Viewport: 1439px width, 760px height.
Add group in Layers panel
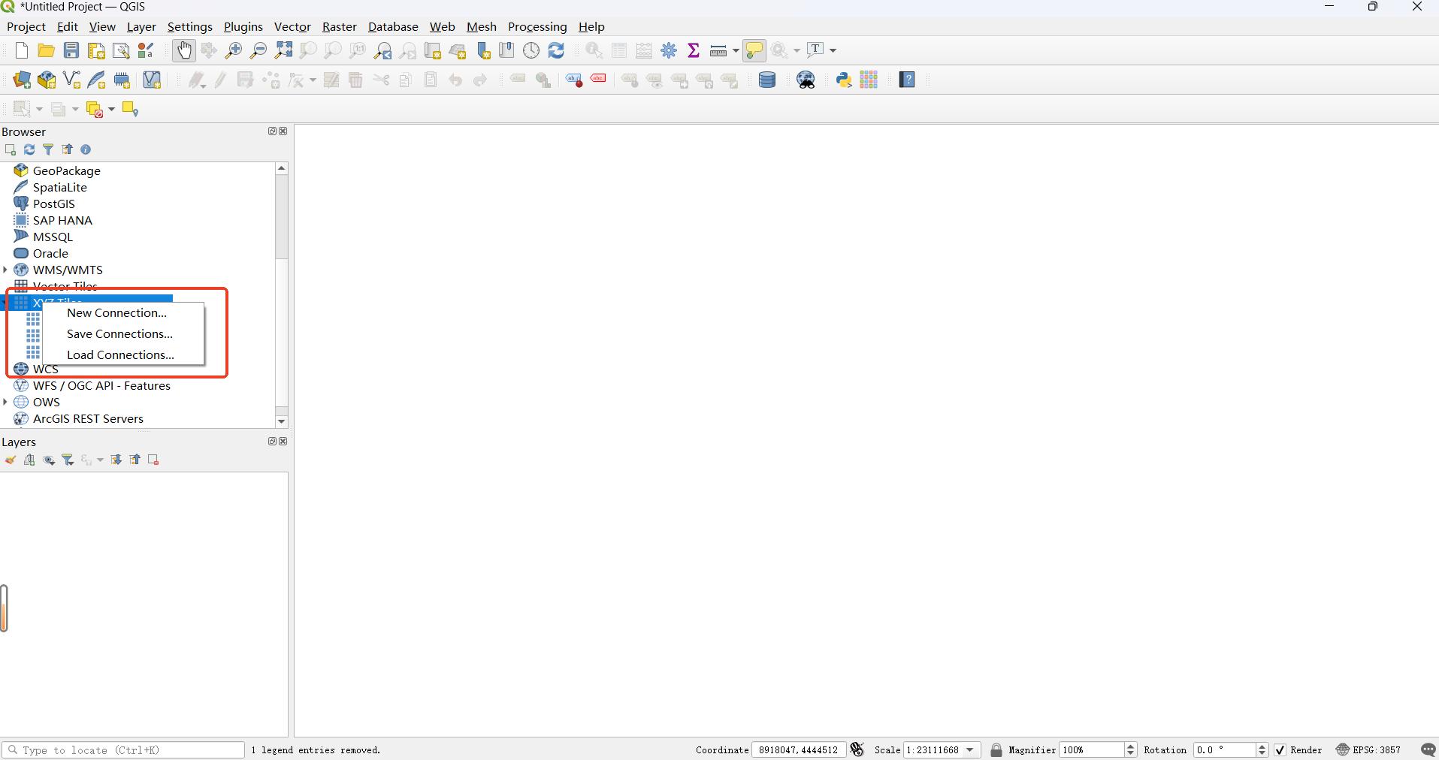[x=29, y=460]
